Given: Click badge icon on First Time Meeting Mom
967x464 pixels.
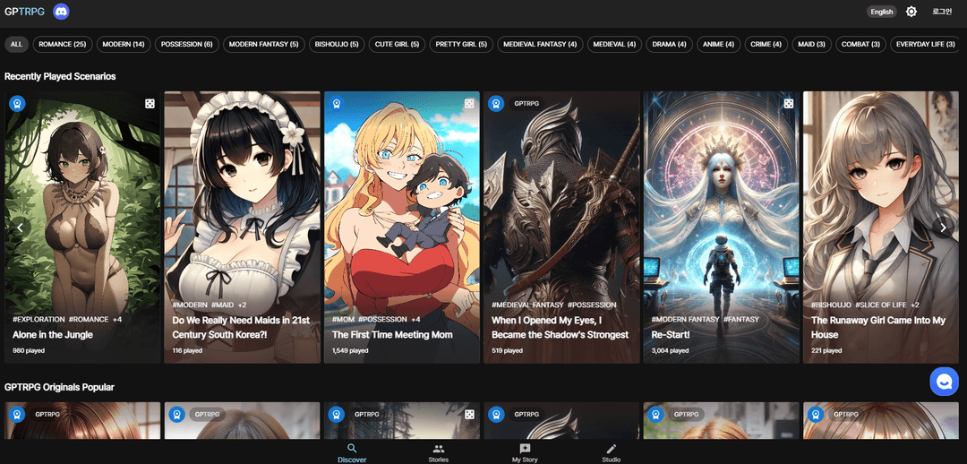Looking at the screenshot, I should pos(337,104).
